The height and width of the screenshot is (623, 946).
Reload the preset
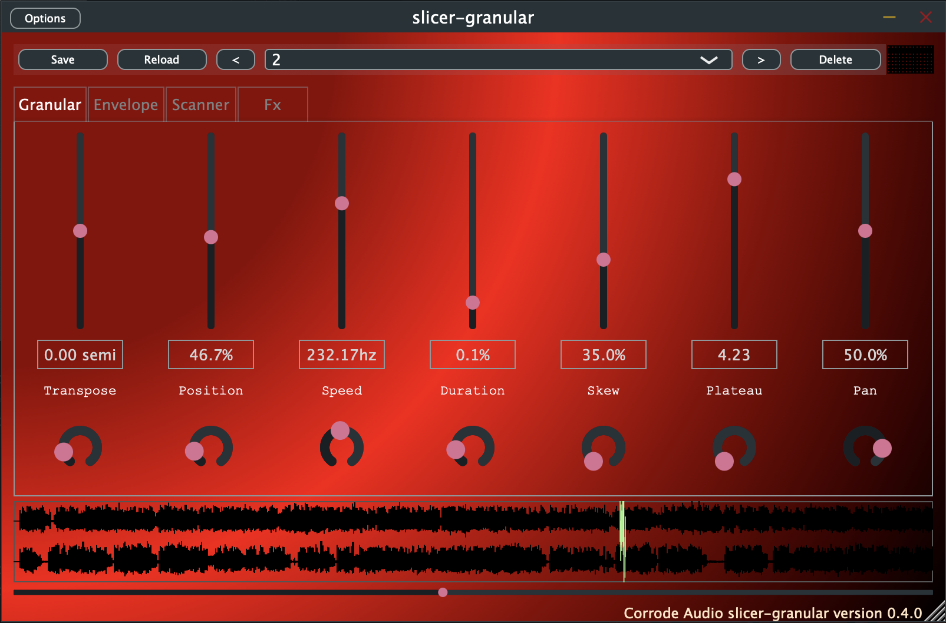161,59
